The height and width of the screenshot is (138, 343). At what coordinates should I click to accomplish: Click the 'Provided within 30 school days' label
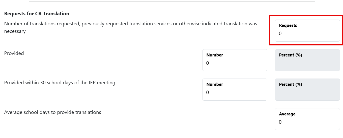coord(60,83)
